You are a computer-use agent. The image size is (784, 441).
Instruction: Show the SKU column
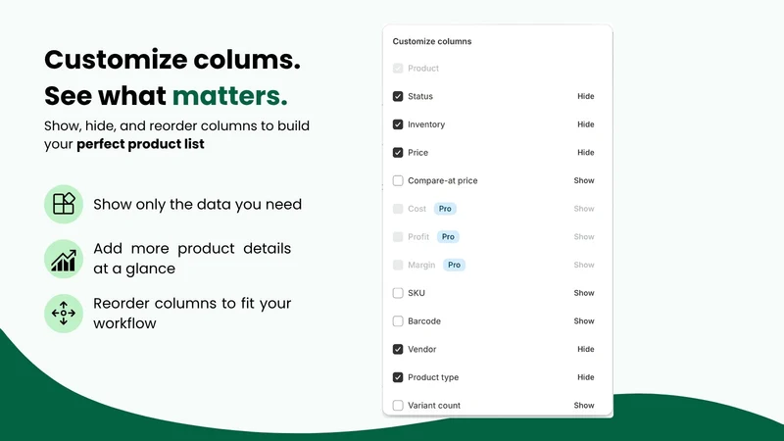coord(584,293)
